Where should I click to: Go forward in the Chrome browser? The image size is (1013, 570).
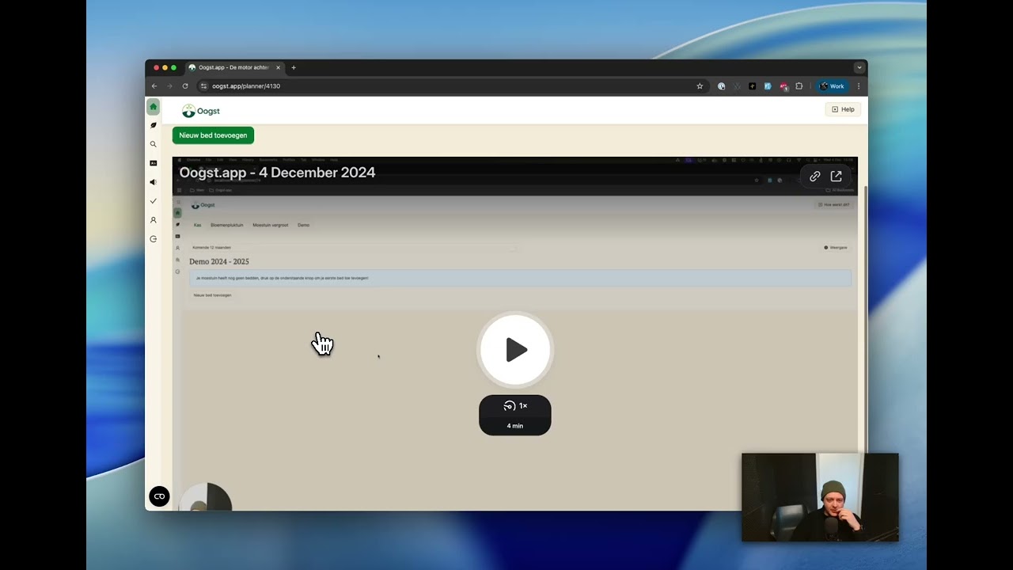169,86
